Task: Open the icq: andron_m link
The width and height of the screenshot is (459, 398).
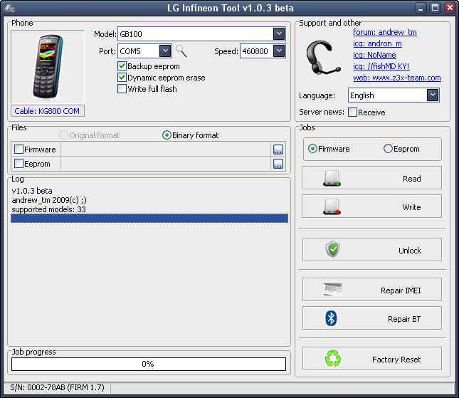Action: [377, 43]
